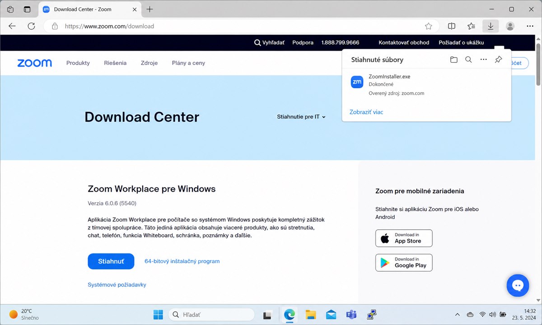Open the browser profile avatar
542x325 pixels.
[x=510, y=26]
